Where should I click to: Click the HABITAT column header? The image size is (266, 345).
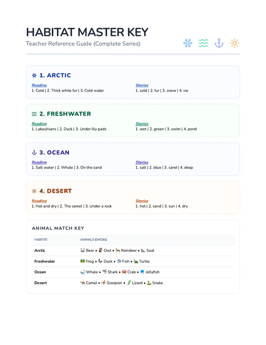(x=41, y=240)
